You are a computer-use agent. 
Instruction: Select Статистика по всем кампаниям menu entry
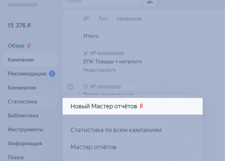(x=116, y=130)
